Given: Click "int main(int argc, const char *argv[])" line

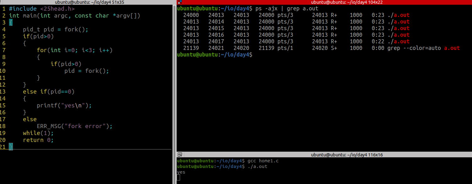Looking at the screenshot, I should point(74,16).
